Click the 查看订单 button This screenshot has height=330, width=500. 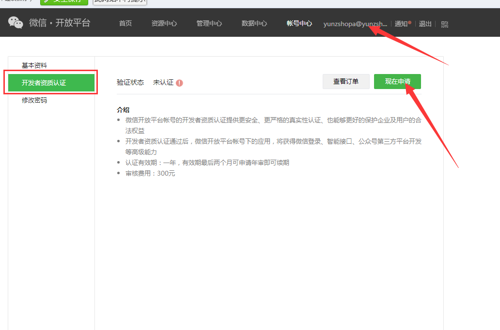click(346, 82)
